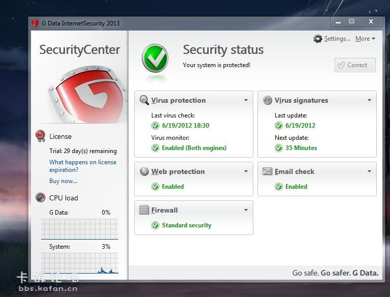Click the CPU load gauge icon
Screen dimensions: 390x297
pyautogui.click(x=40, y=197)
